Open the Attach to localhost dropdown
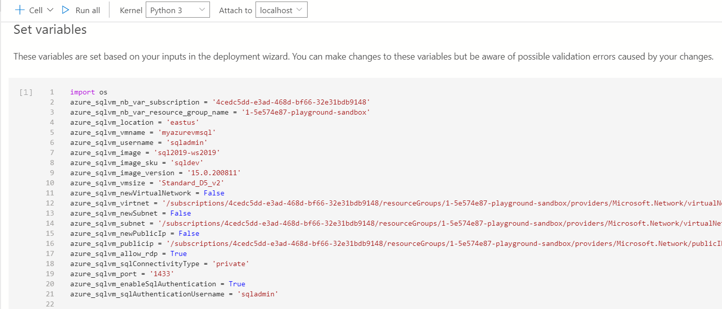This screenshot has width=722, height=309. [x=281, y=10]
